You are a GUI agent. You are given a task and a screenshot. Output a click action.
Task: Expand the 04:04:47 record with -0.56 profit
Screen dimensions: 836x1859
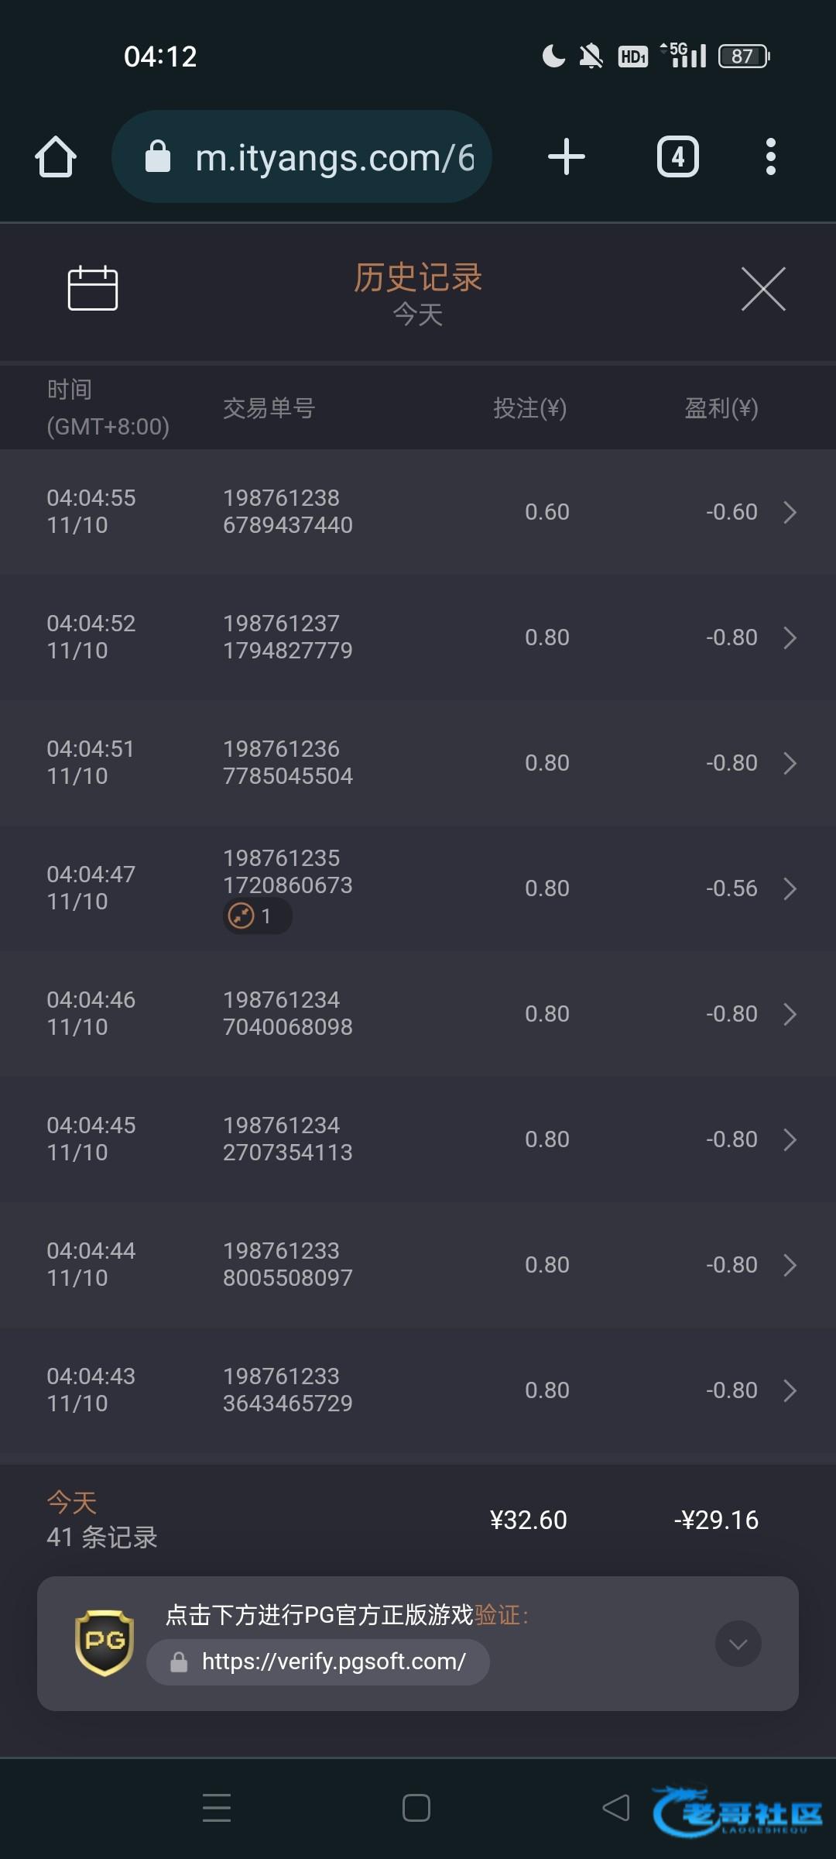(790, 888)
